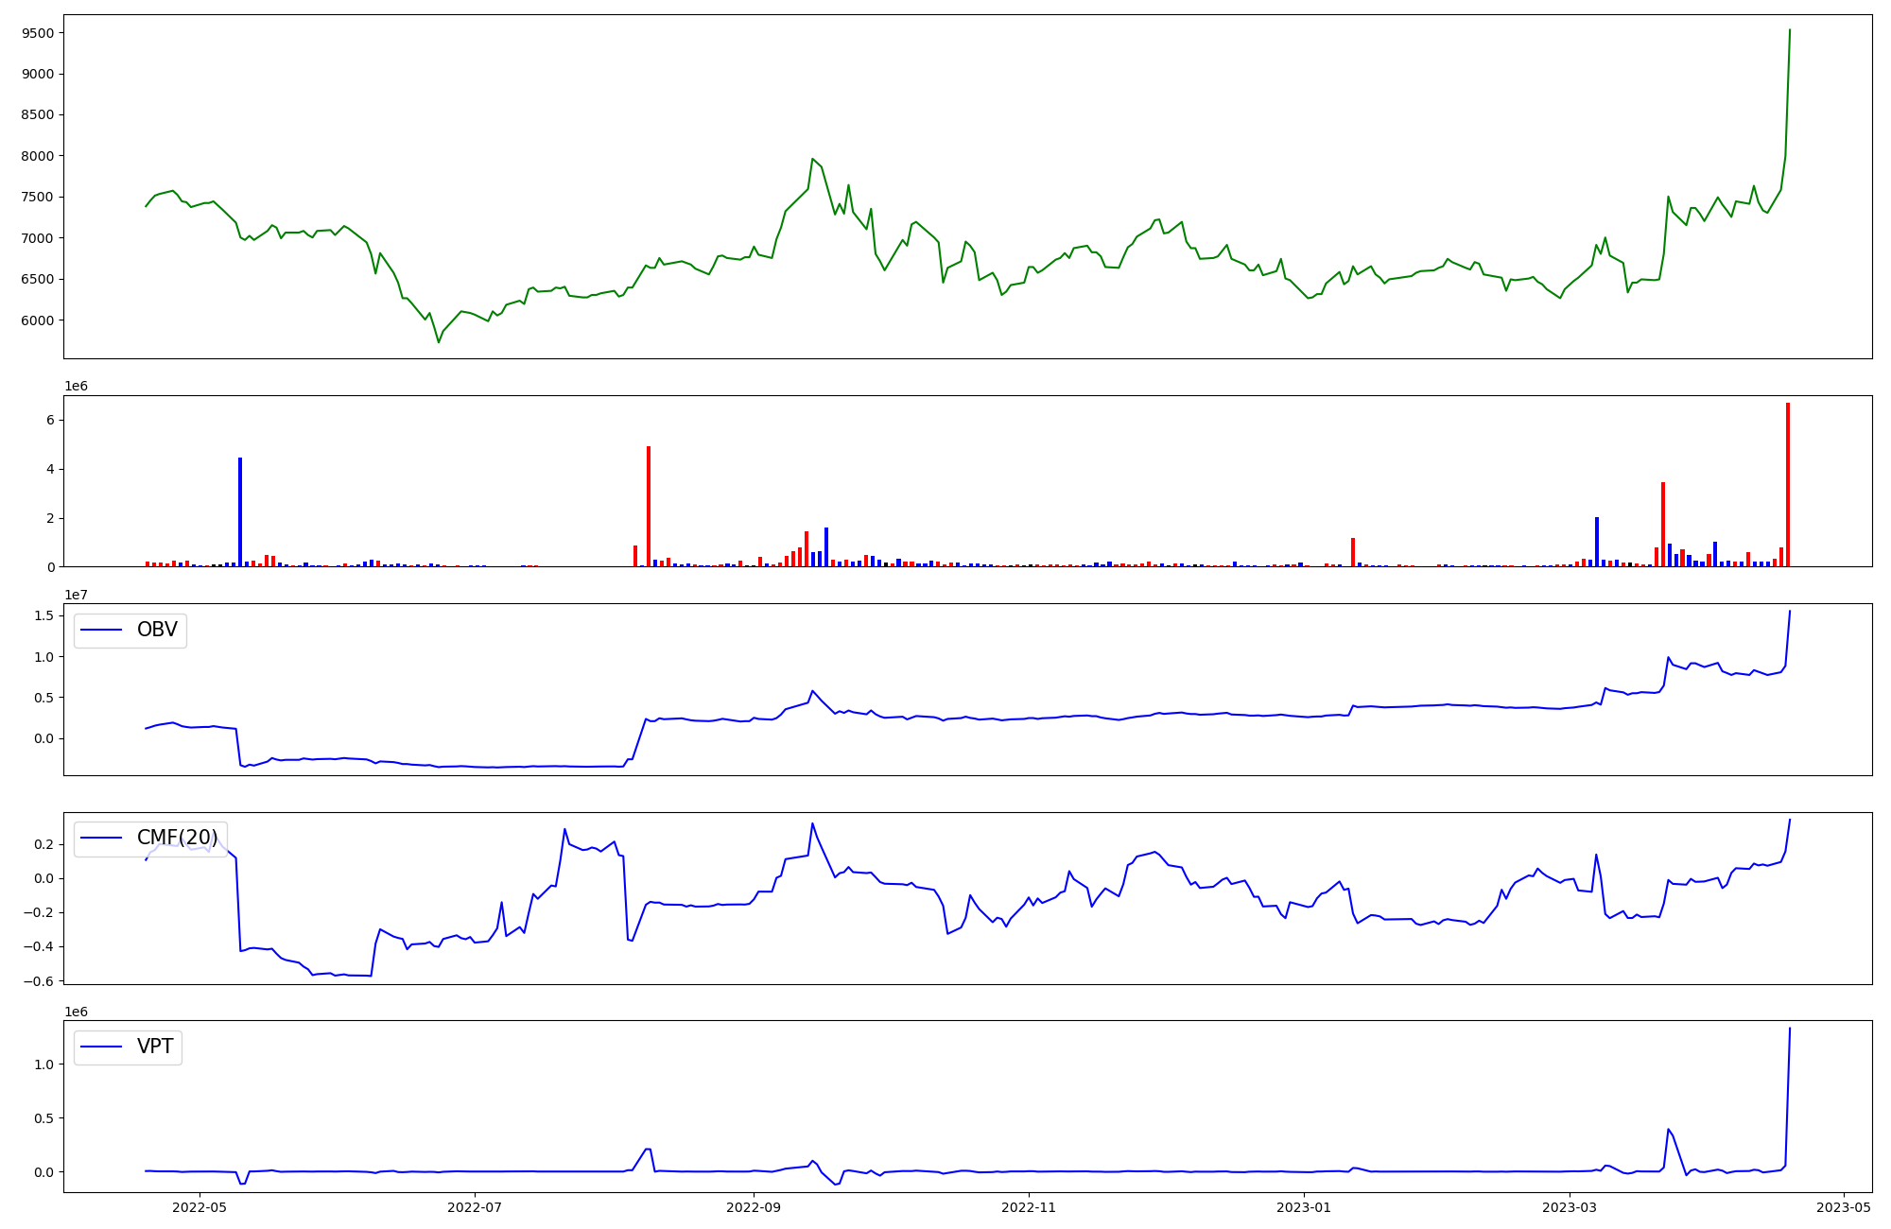This screenshot has height=1229, width=1891.
Task: Click the tall red August 2022 volume bar
Action: pos(649,506)
